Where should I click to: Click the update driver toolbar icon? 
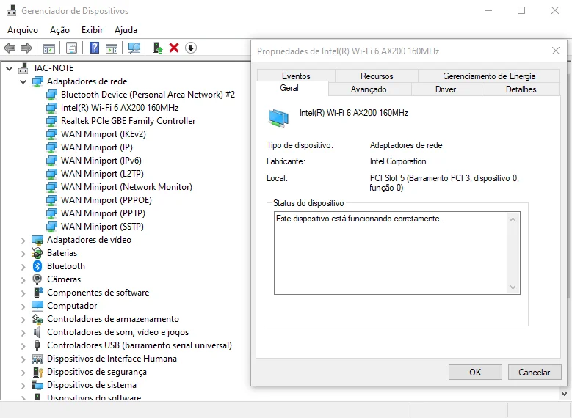click(158, 48)
